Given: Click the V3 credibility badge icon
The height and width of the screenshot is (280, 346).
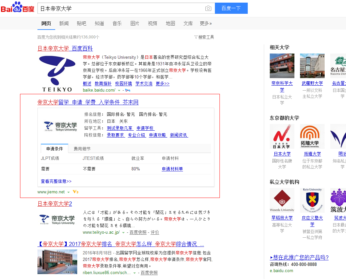Looking at the screenshot, I should click(x=75, y=192).
